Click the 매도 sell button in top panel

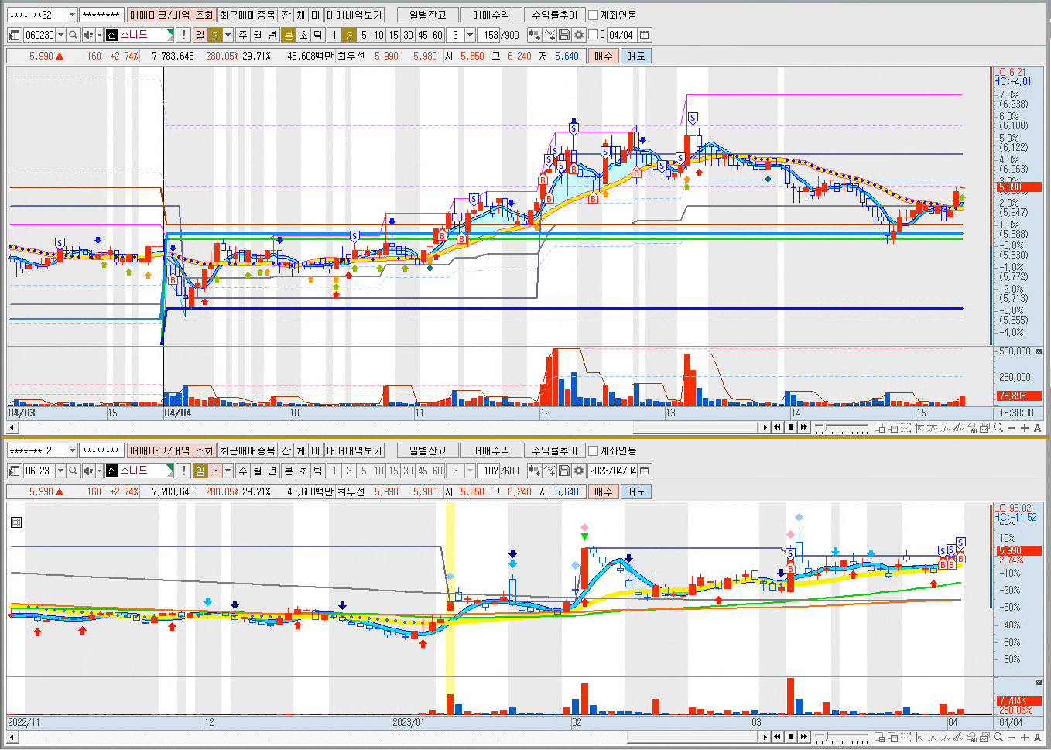636,56
